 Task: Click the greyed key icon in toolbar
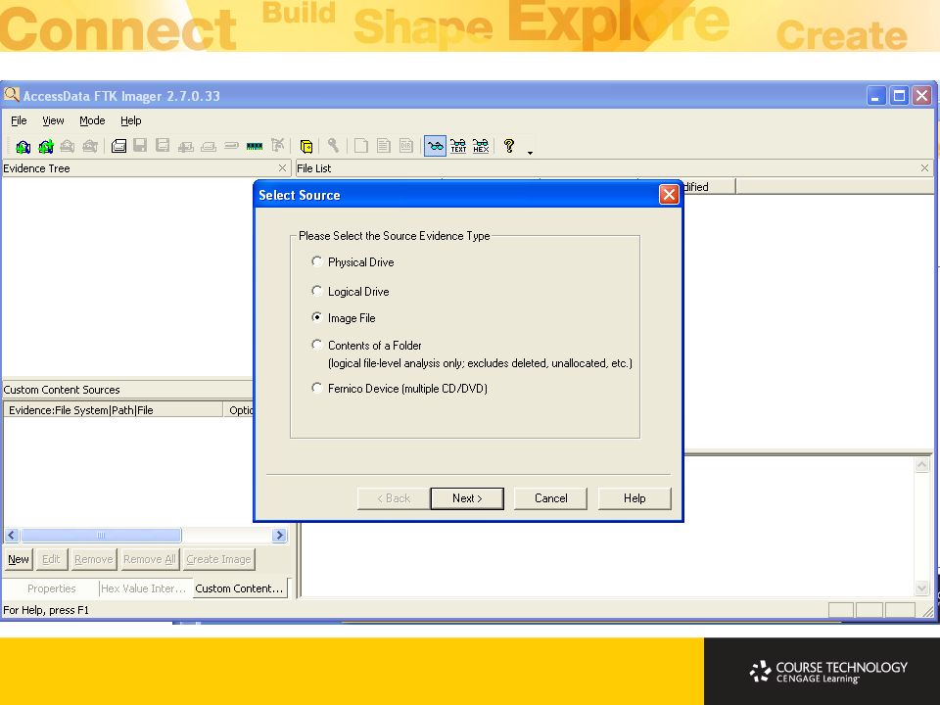333,146
